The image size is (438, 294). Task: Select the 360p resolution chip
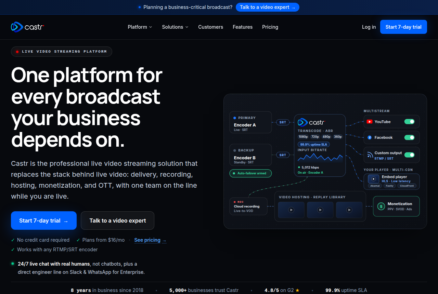click(338, 137)
